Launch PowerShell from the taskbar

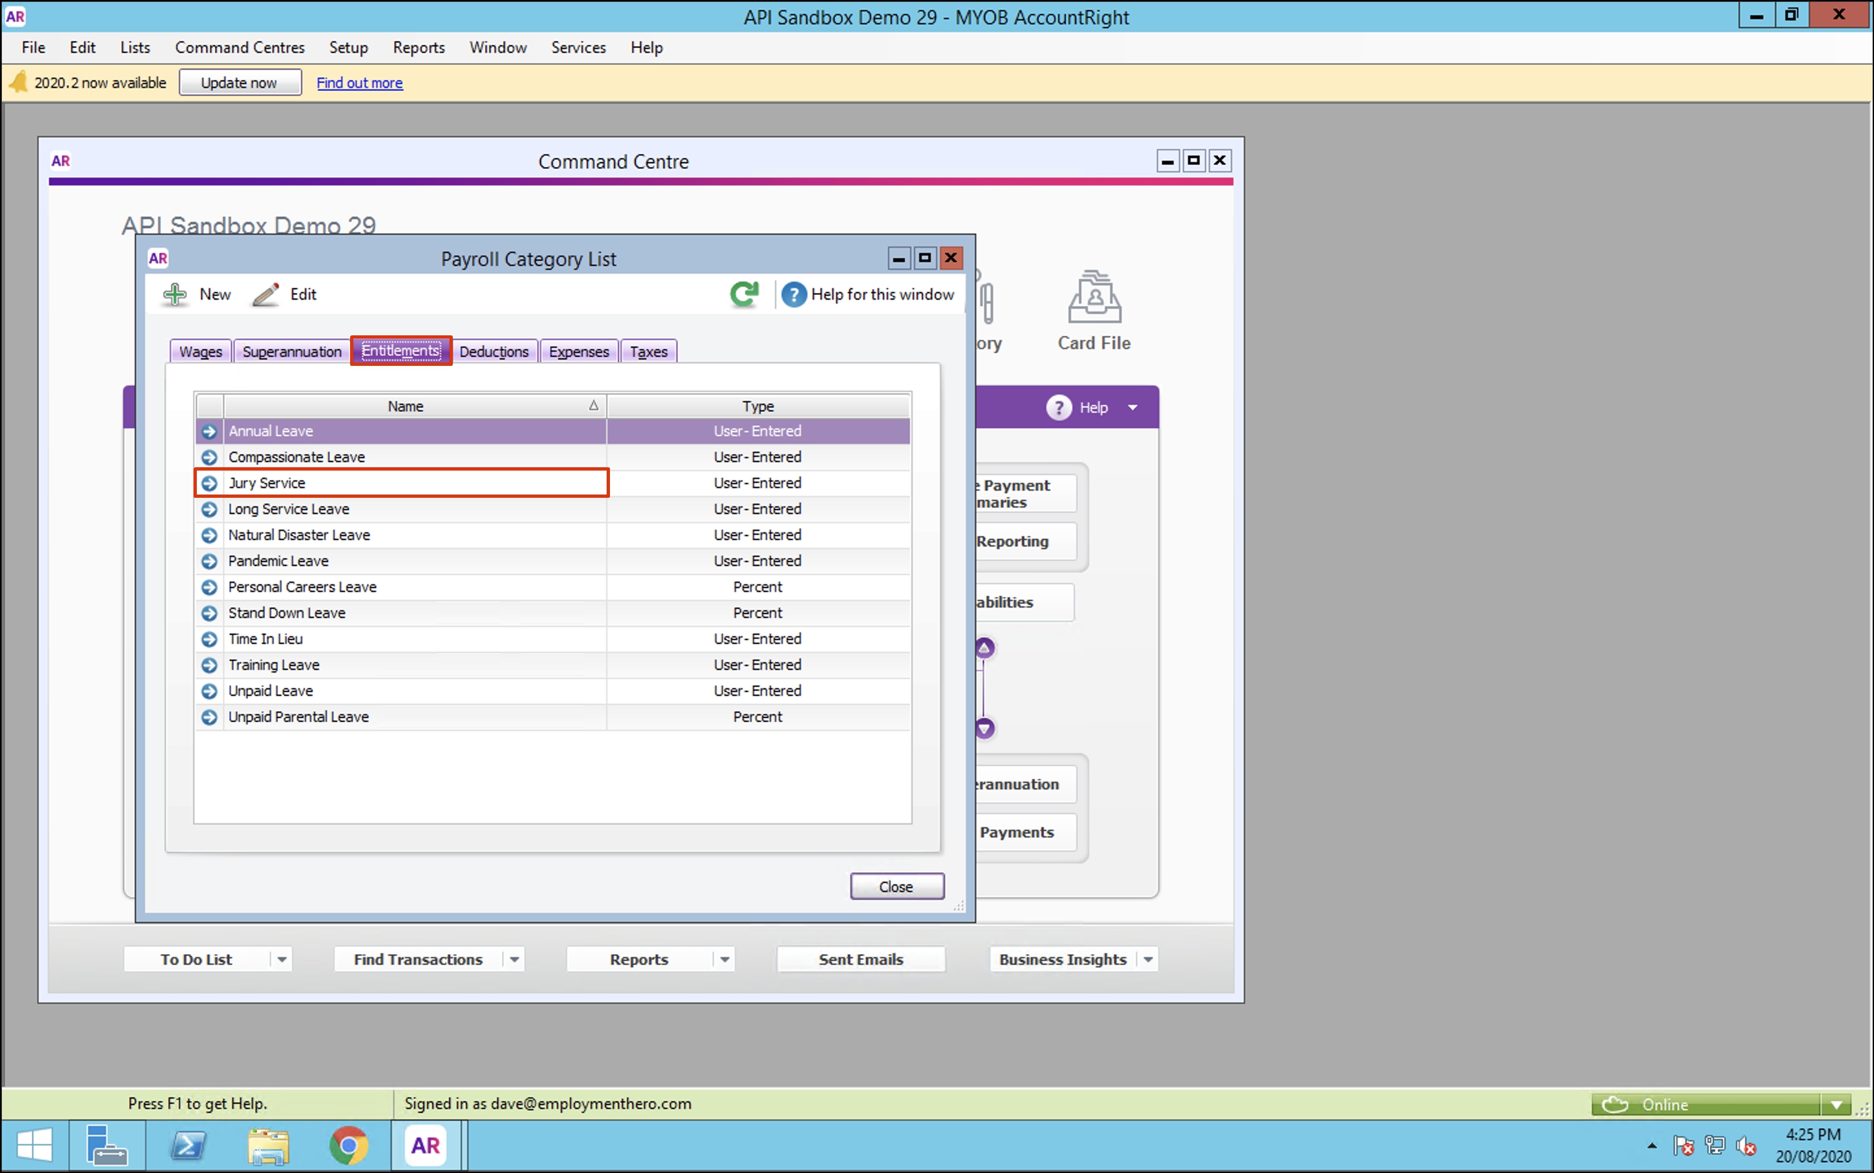(x=188, y=1145)
